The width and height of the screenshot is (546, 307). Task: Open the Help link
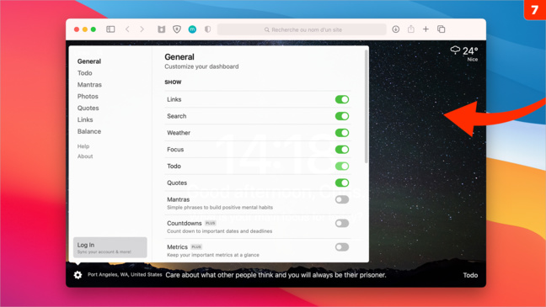83,146
